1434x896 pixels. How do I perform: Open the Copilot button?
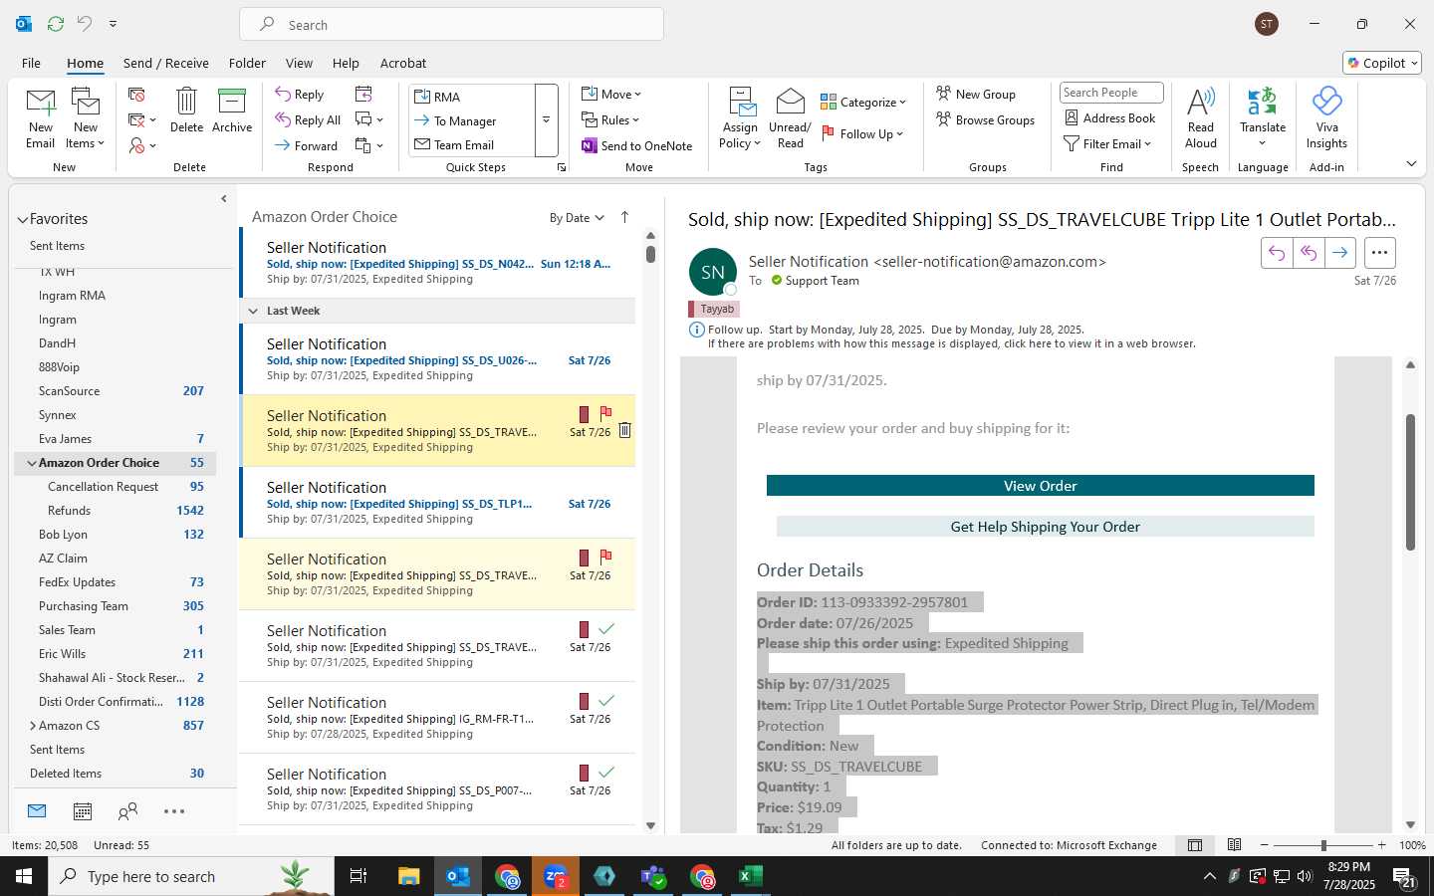(1382, 63)
